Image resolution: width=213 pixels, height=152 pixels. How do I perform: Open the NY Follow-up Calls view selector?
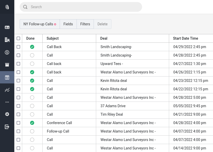(x=40, y=24)
